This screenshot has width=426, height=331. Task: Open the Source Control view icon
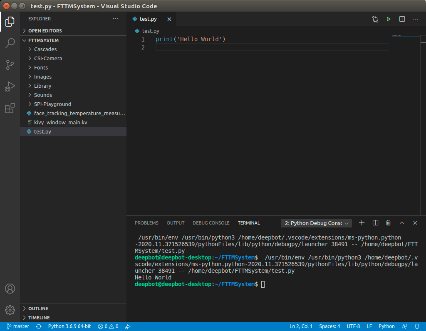coord(10,65)
